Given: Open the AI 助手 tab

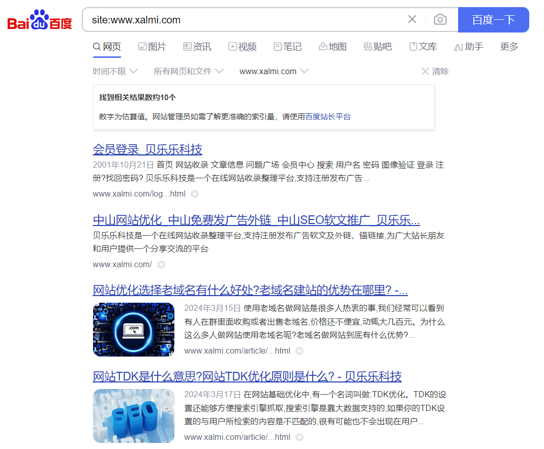Looking at the screenshot, I should point(468,46).
